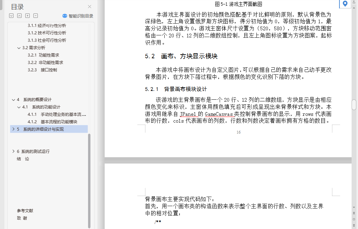Click the underlined word JPanel
Viewport: 358px width, 229px height.
tap(188, 114)
